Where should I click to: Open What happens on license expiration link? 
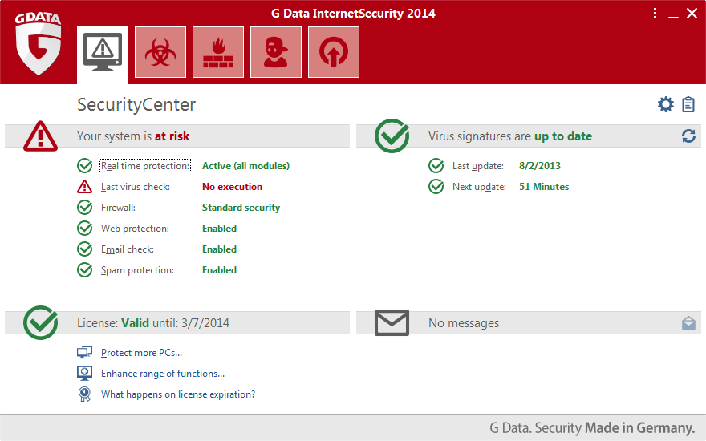point(177,394)
